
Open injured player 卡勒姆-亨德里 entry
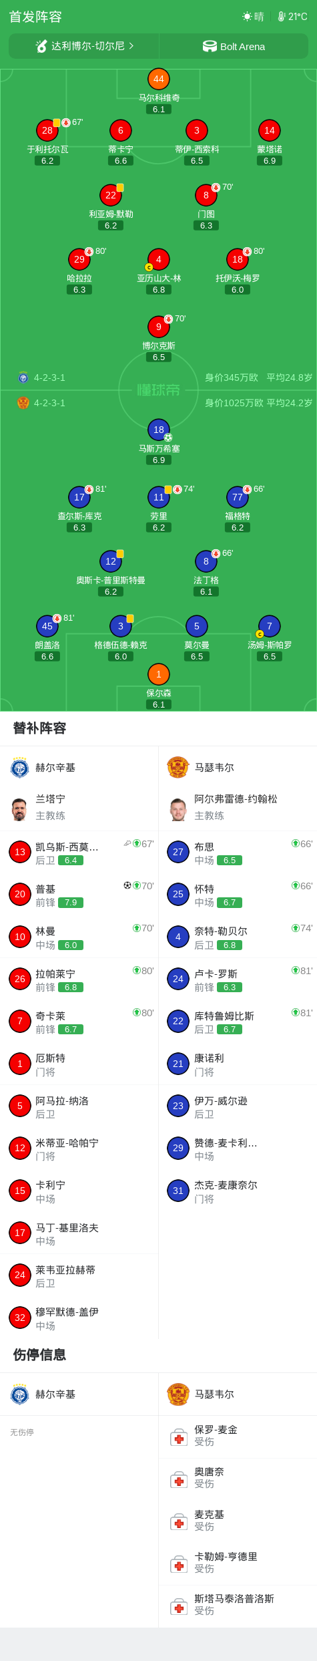(x=238, y=1563)
